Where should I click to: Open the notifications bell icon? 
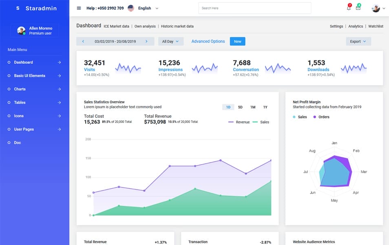click(349, 8)
